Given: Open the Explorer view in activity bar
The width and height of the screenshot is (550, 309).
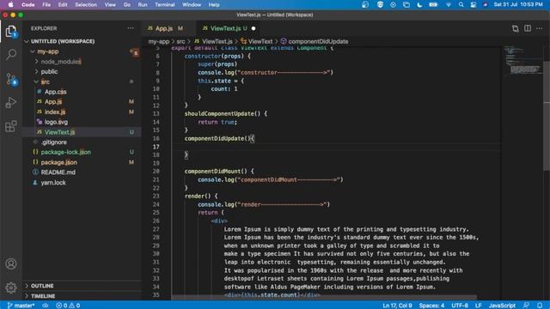Looking at the screenshot, I should (x=11, y=32).
